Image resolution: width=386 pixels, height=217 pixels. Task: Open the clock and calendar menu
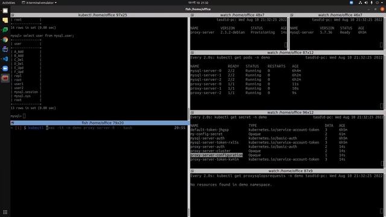pyautogui.click(x=198, y=2)
